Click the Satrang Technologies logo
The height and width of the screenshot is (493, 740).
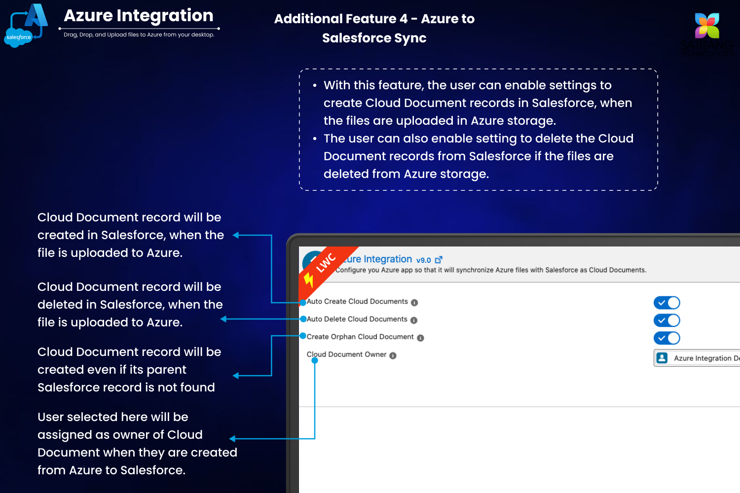coord(707,35)
